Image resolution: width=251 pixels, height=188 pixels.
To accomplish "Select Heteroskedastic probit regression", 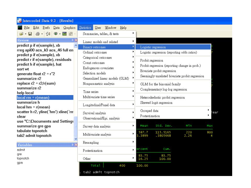I will [x=173, y=97].
